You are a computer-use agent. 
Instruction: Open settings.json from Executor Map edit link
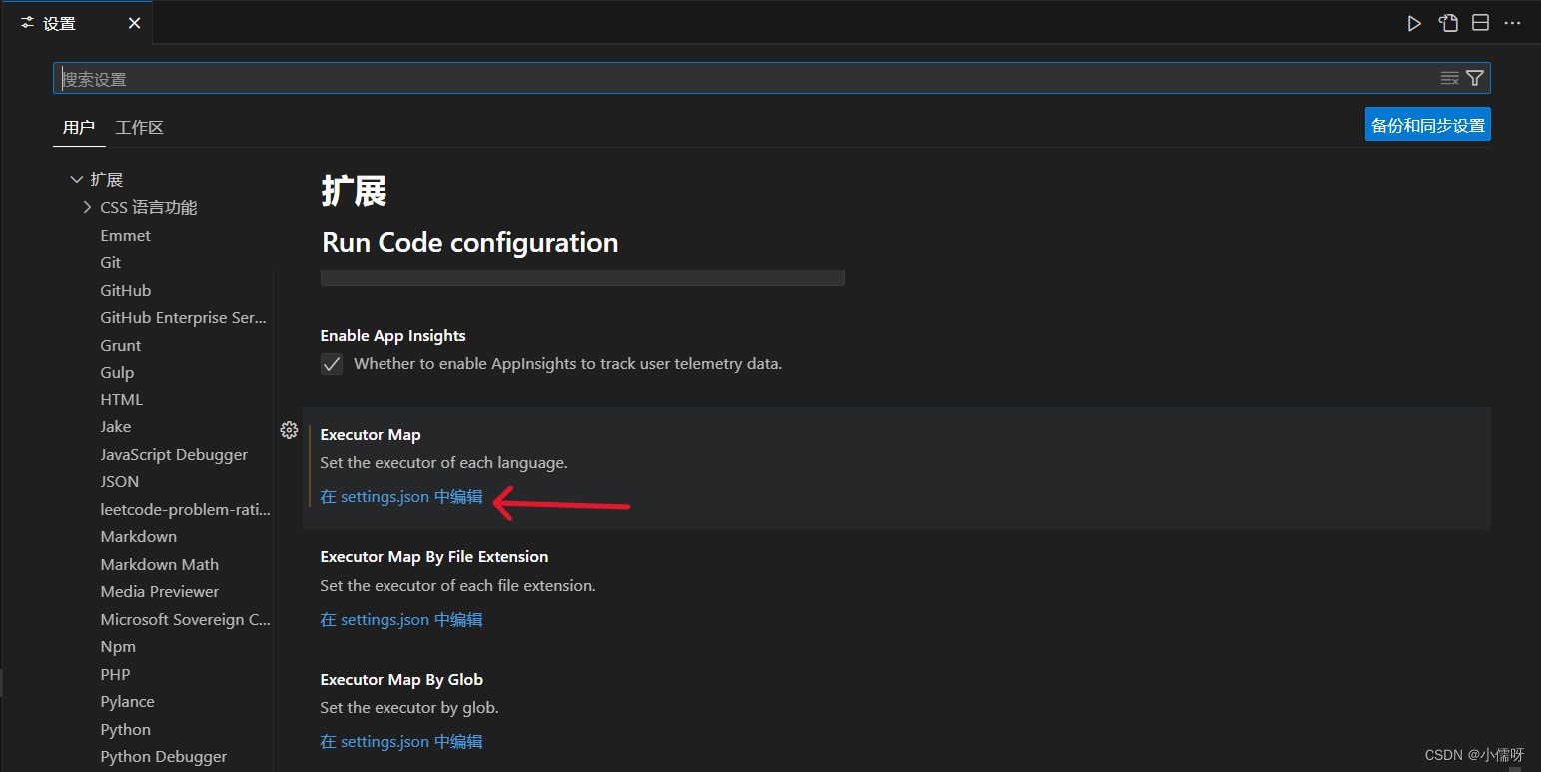coord(400,496)
